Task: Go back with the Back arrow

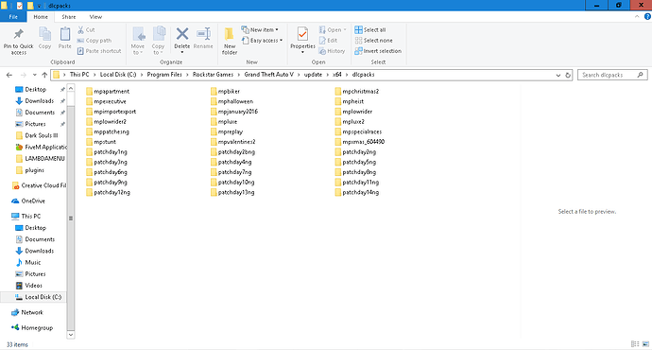Action: (9, 75)
